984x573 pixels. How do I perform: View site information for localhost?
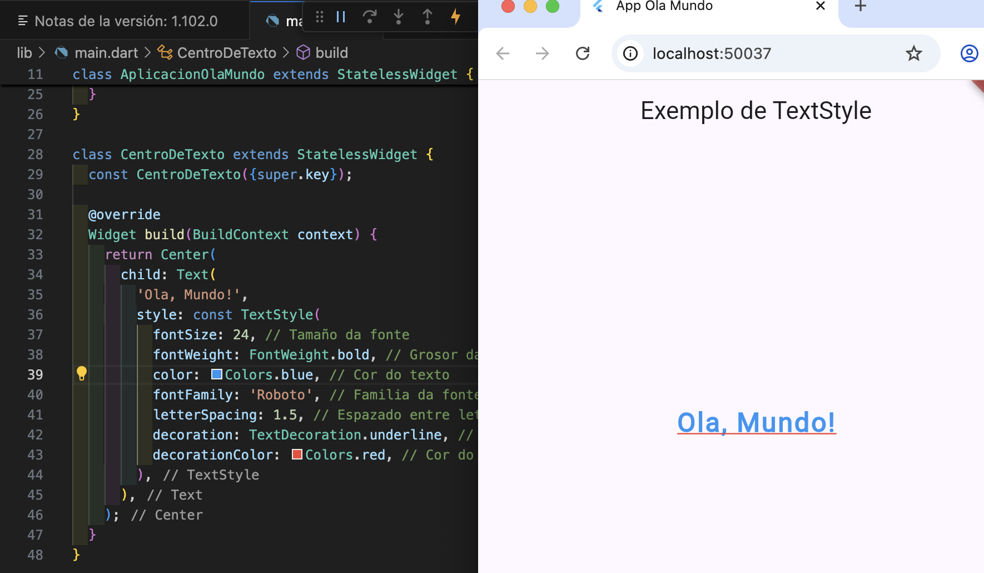pos(630,53)
